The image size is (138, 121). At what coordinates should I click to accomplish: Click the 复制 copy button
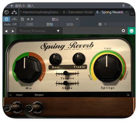point(50,24)
